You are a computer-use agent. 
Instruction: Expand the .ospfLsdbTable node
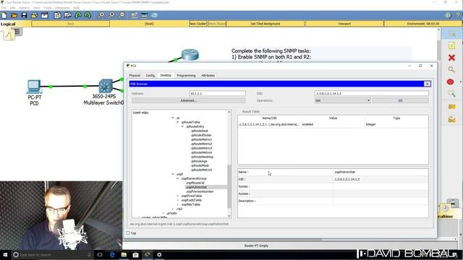(x=178, y=200)
